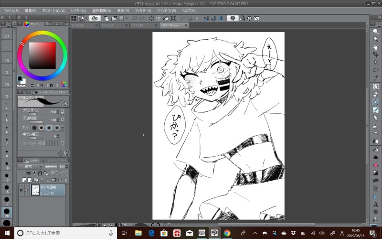Select the Blend drop tool
This screenshot has width=382, height=239.
coord(375,141)
